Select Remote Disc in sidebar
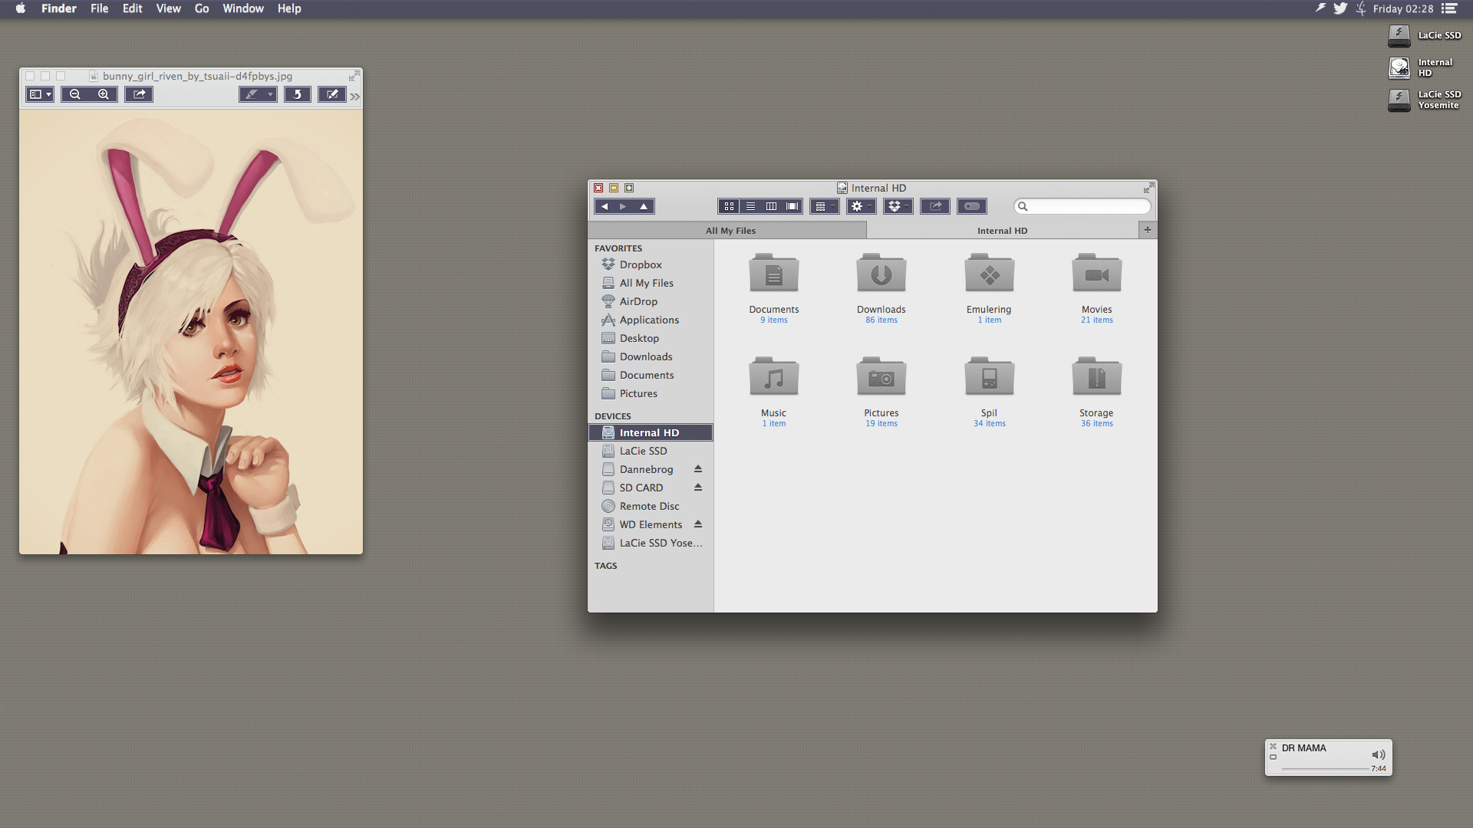The width and height of the screenshot is (1473, 828). 651,506
